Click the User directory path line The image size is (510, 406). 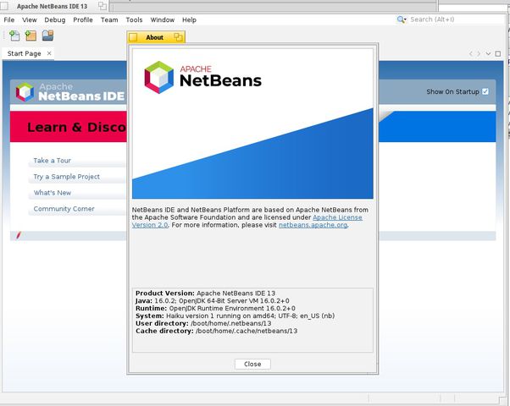(203, 323)
